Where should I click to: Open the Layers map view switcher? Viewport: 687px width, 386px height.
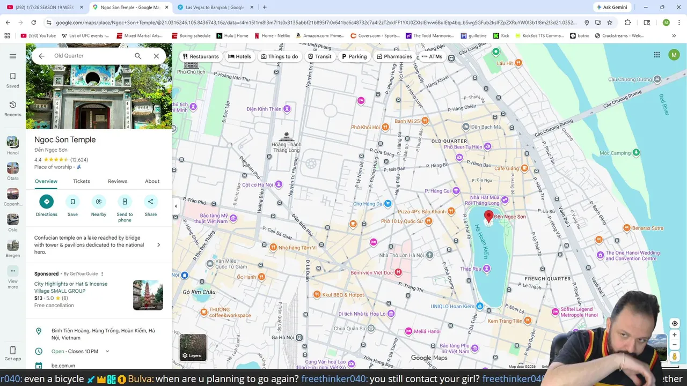[193, 347]
